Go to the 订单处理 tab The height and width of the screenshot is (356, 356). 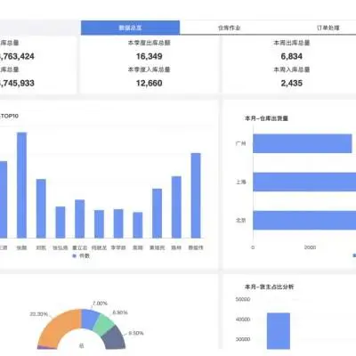[328, 28]
